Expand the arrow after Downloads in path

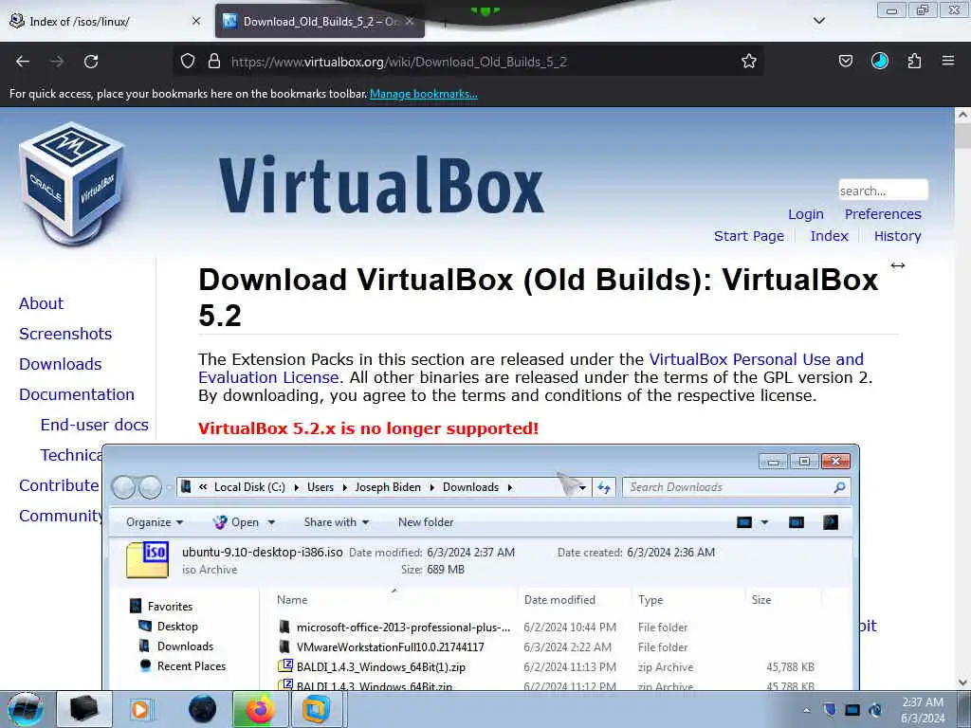click(510, 487)
